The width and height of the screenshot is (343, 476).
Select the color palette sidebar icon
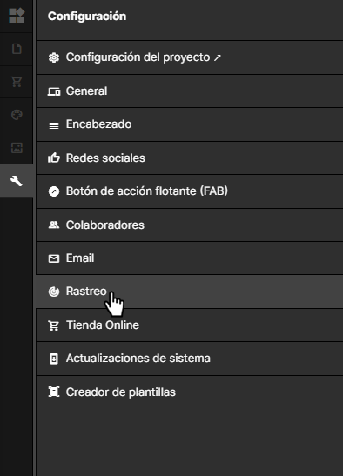[x=17, y=115]
